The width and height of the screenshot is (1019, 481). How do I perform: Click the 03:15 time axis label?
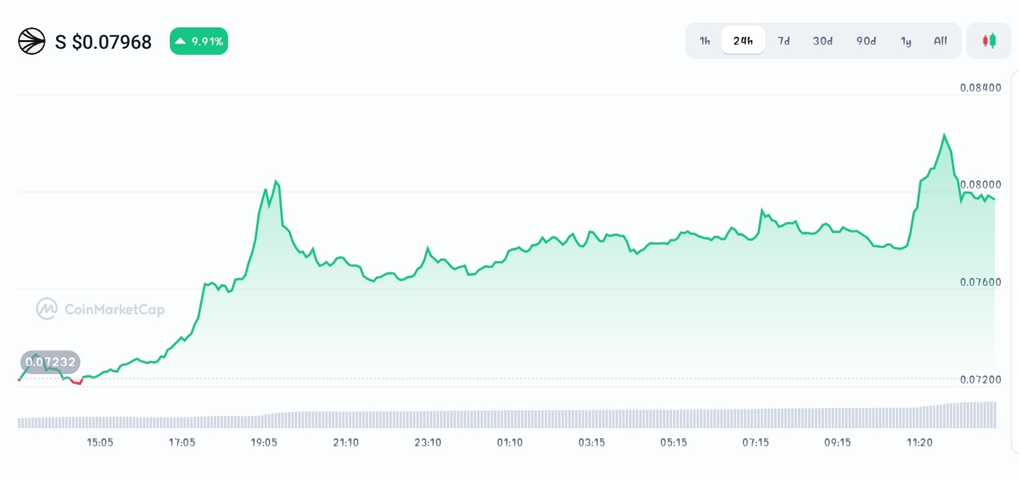[x=592, y=442]
